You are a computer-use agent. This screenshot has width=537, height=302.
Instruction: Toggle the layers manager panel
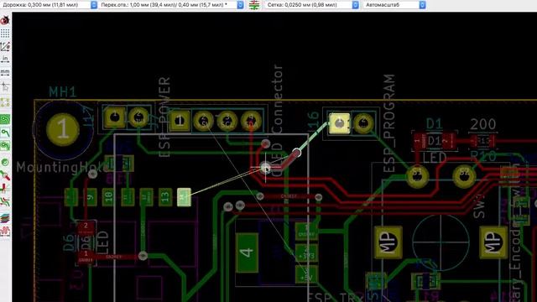pyautogui.click(x=5, y=218)
